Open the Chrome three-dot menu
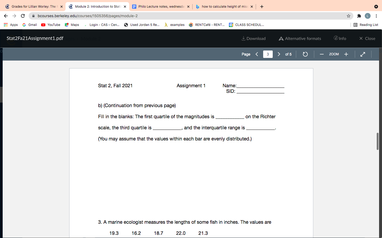This screenshot has height=238, width=382. tap(376, 16)
